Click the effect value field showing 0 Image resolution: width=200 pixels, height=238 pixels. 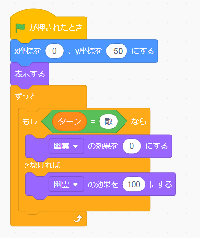132,146
